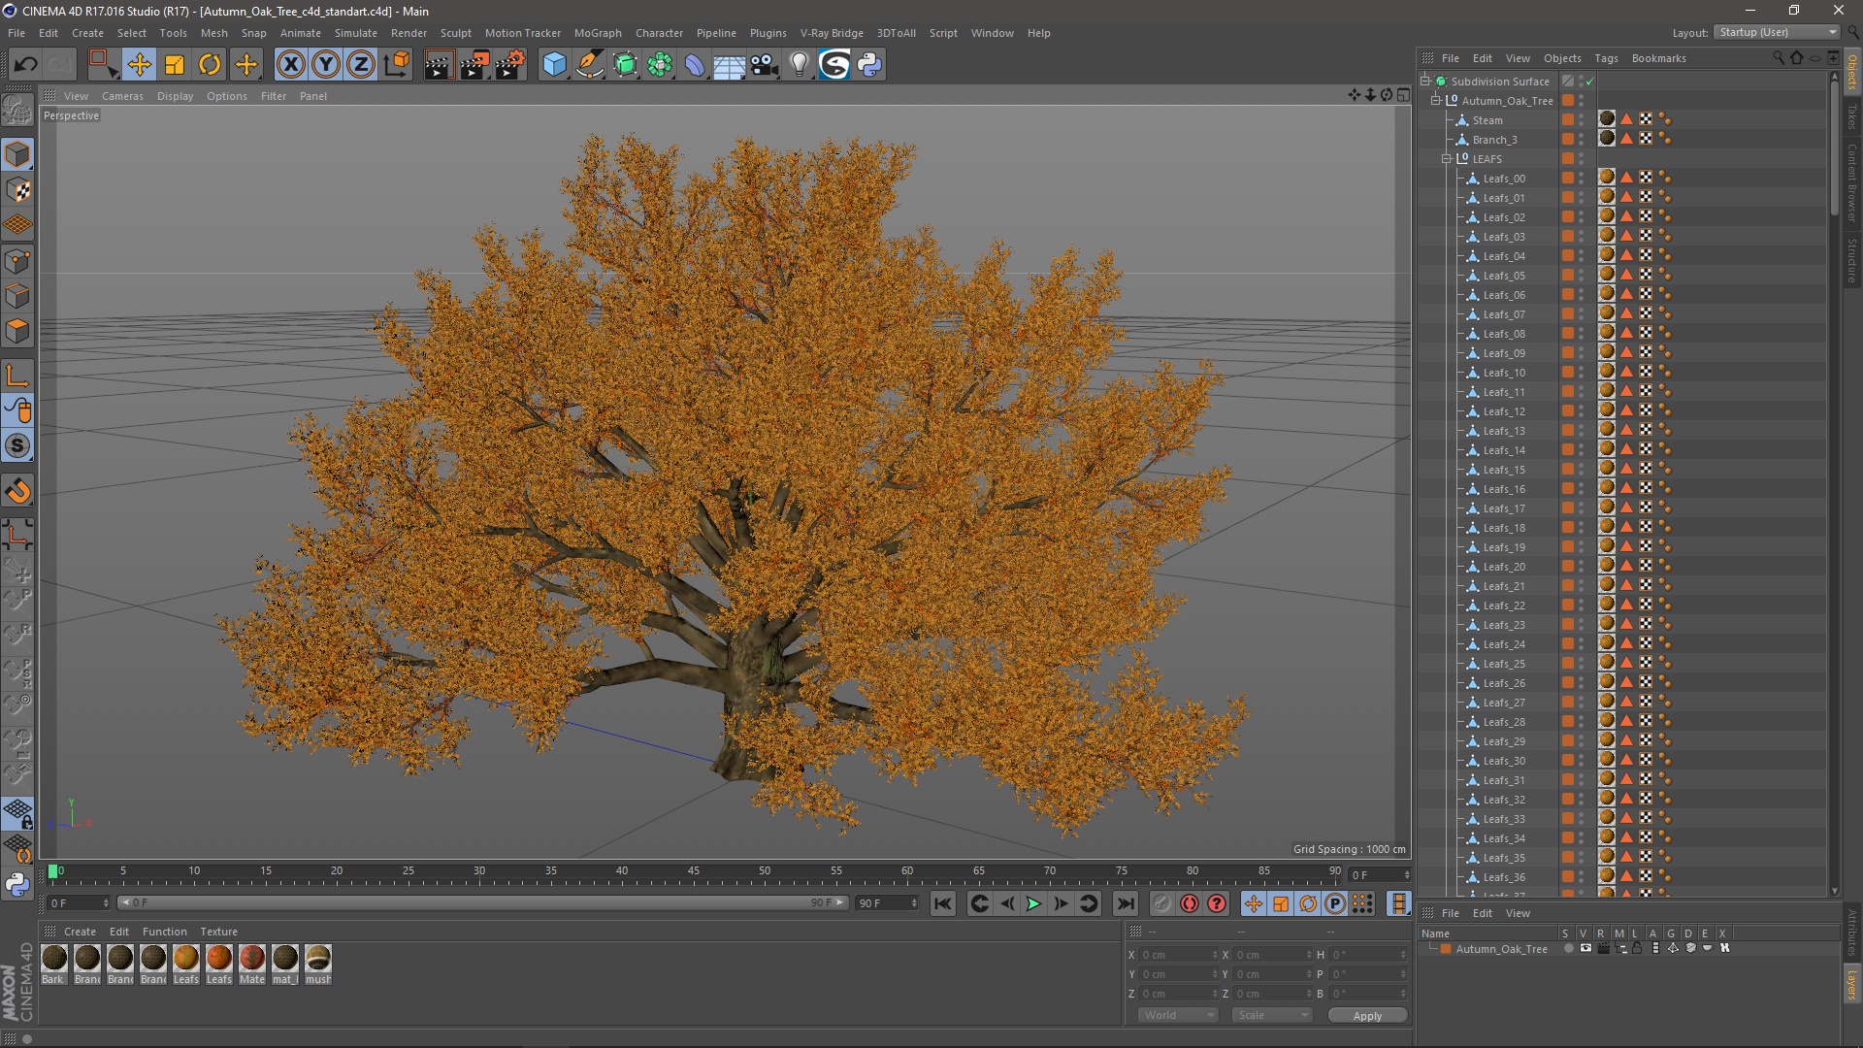This screenshot has height=1048, width=1863.
Task: Open the Layout Startup dropdown
Action: pyautogui.click(x=1778, y=32)
